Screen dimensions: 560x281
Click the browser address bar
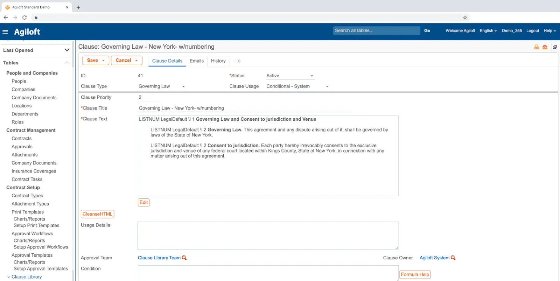pos(250,17)
